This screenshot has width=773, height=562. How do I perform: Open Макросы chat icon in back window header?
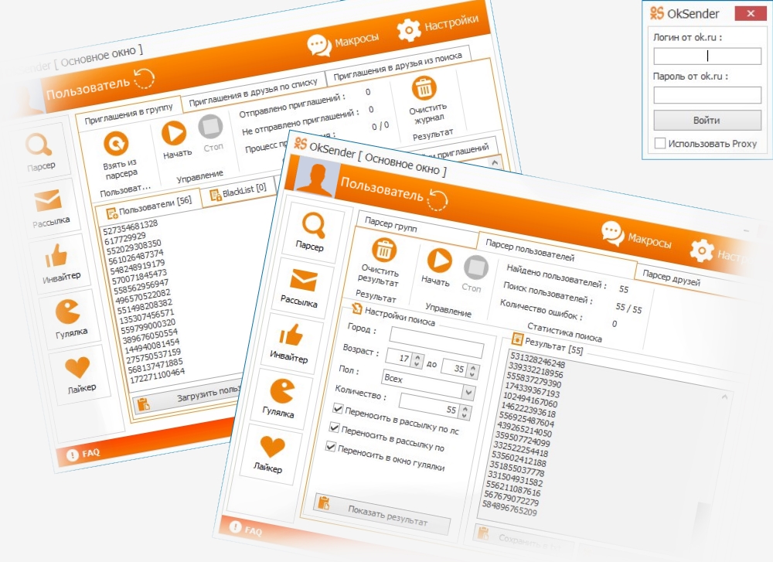pos(318,45)
